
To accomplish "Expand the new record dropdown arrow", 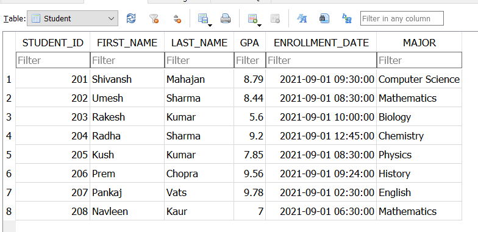I will [260, 26].
